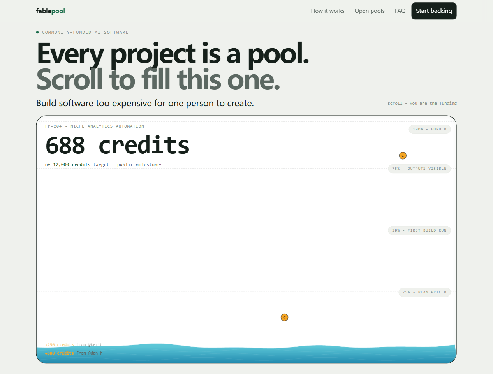Image resolution: width=493 pixels, height=374 pixels.
Task: Click the green dot beside the tagline
Action: pyautogui.click(x=37, y=32)
